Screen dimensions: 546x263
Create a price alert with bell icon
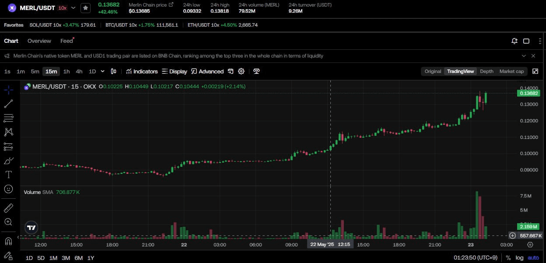(514, 41)
